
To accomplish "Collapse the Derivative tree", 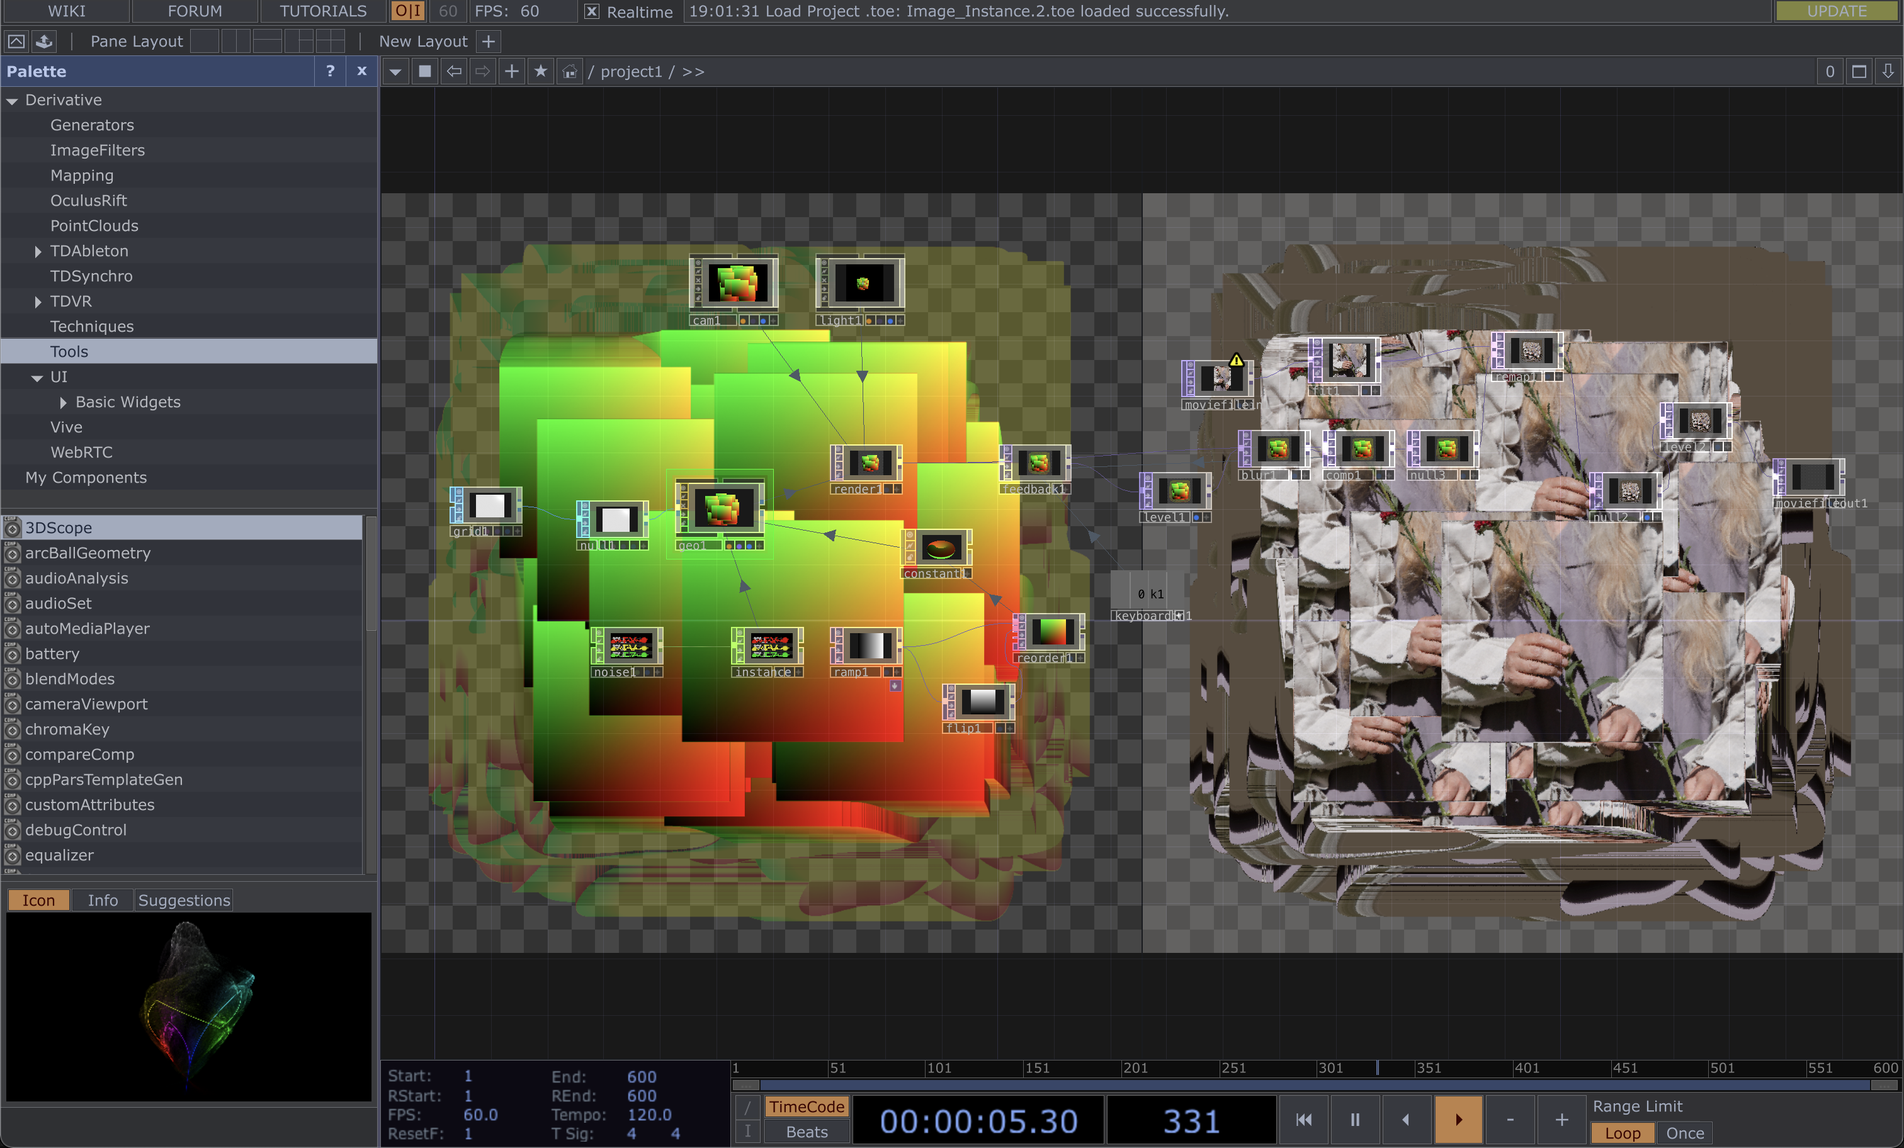I will click(13, 101).
